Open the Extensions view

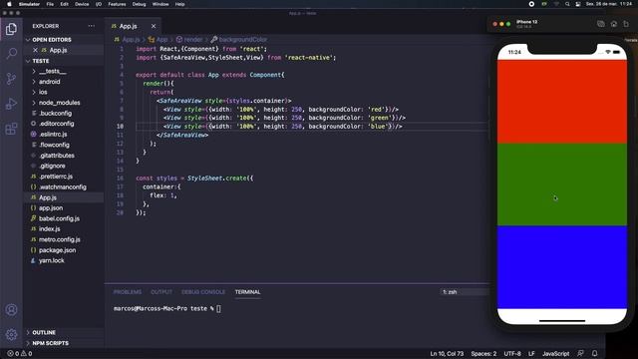11,129
